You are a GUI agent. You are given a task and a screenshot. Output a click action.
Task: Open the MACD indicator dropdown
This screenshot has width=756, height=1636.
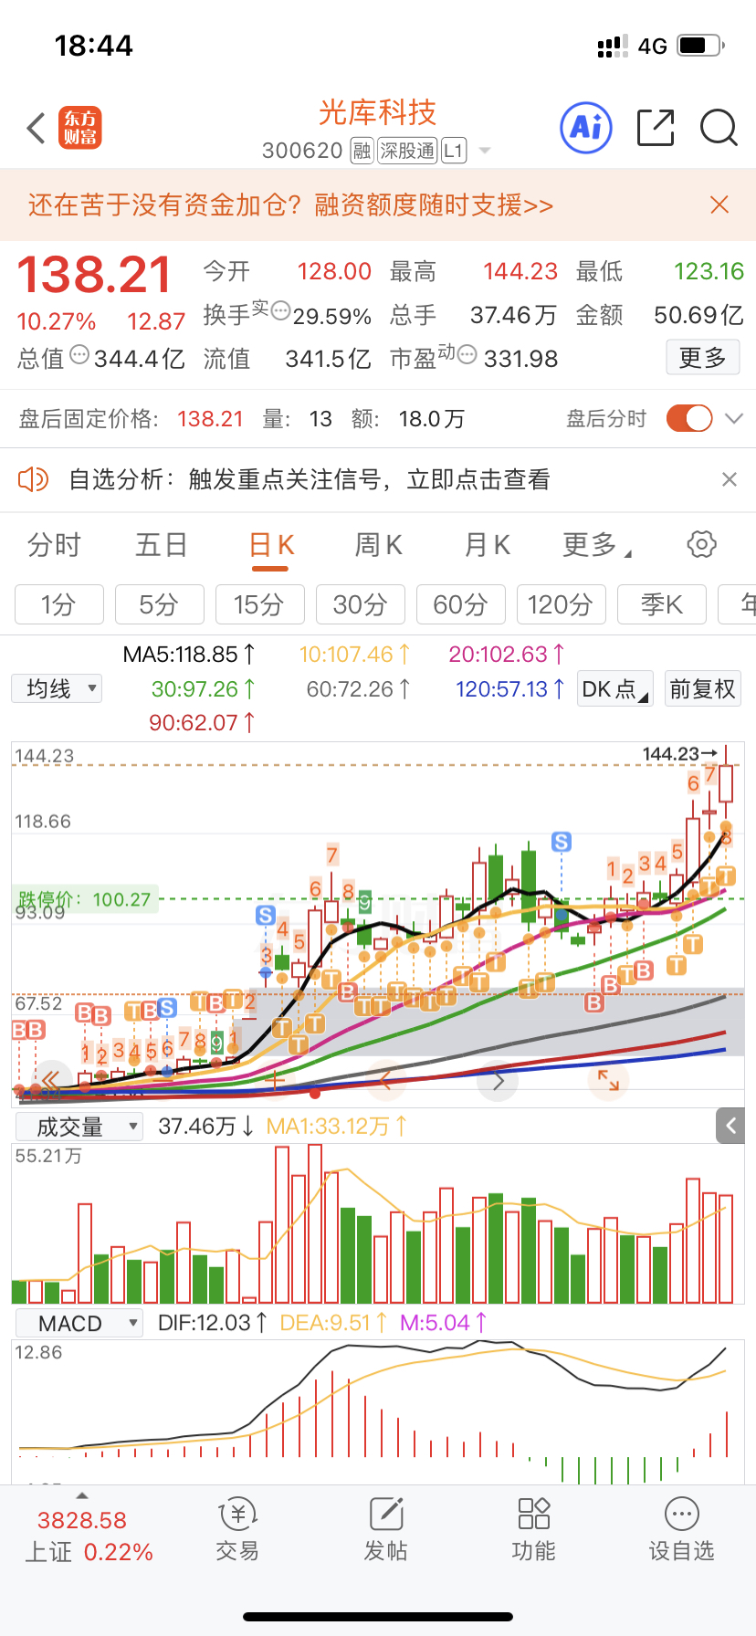[79, 1323]
